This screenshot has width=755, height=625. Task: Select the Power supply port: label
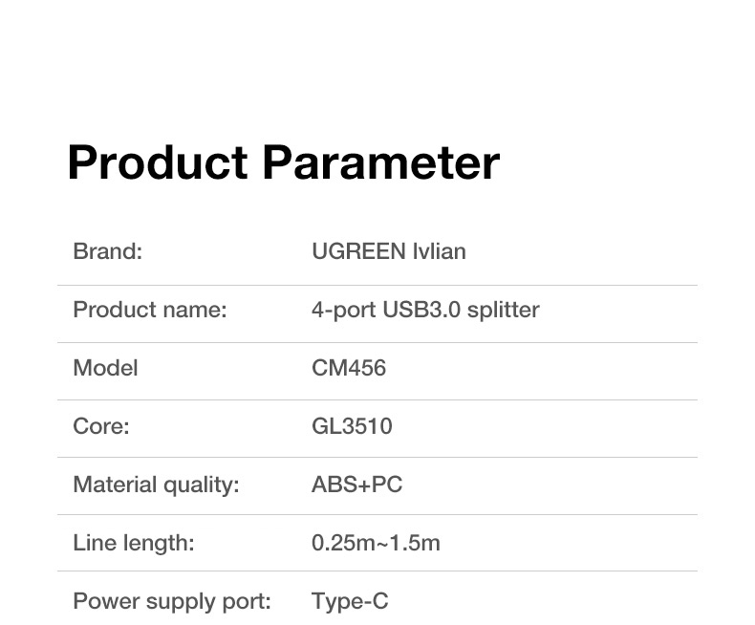[172, 601]
